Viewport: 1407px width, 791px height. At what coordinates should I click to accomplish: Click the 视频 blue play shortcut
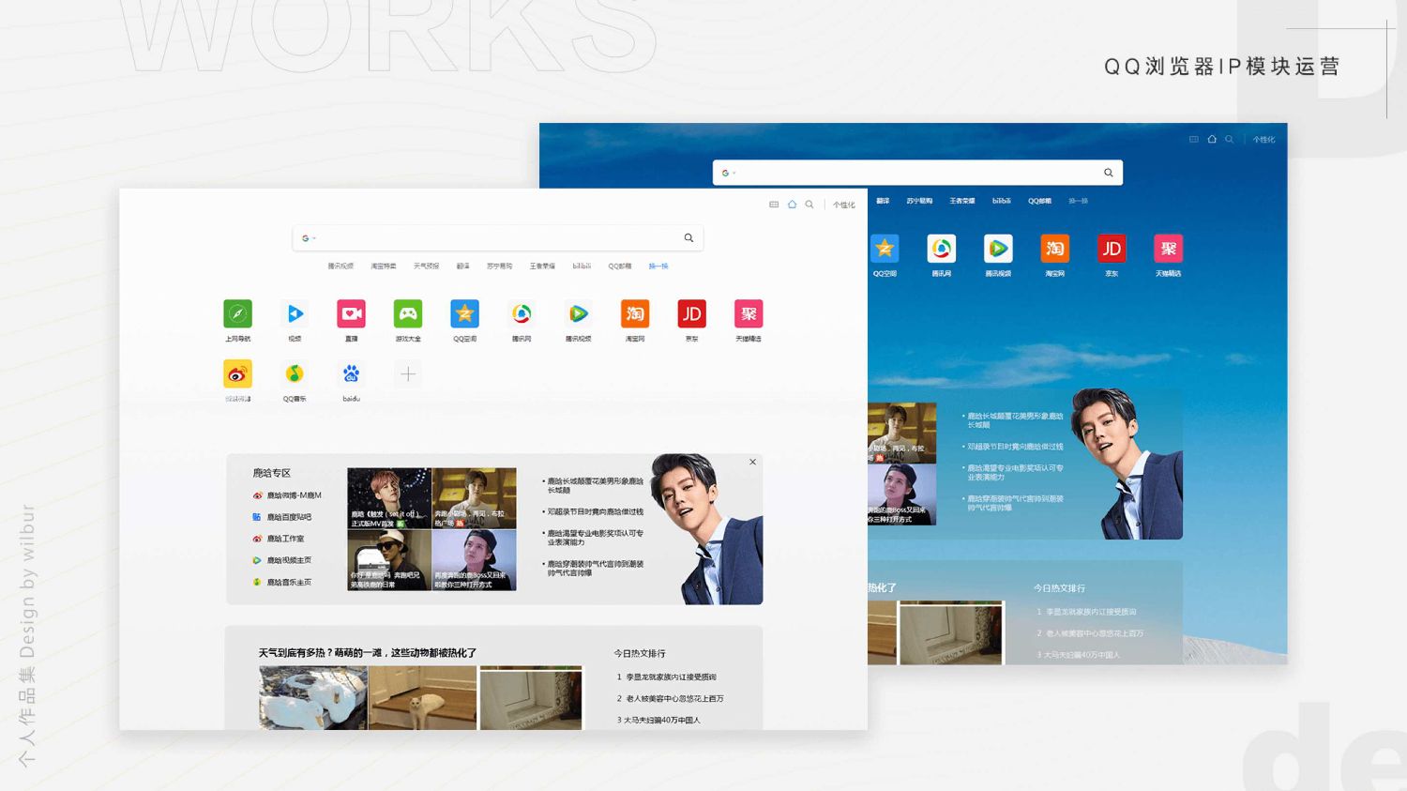295,314
